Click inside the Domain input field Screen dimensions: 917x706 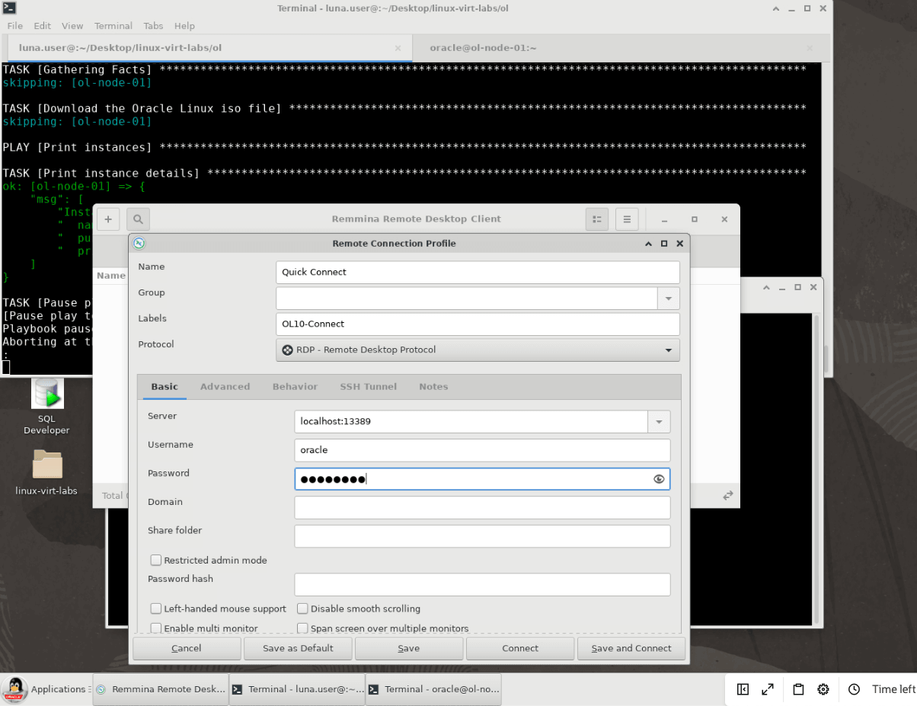482,507
